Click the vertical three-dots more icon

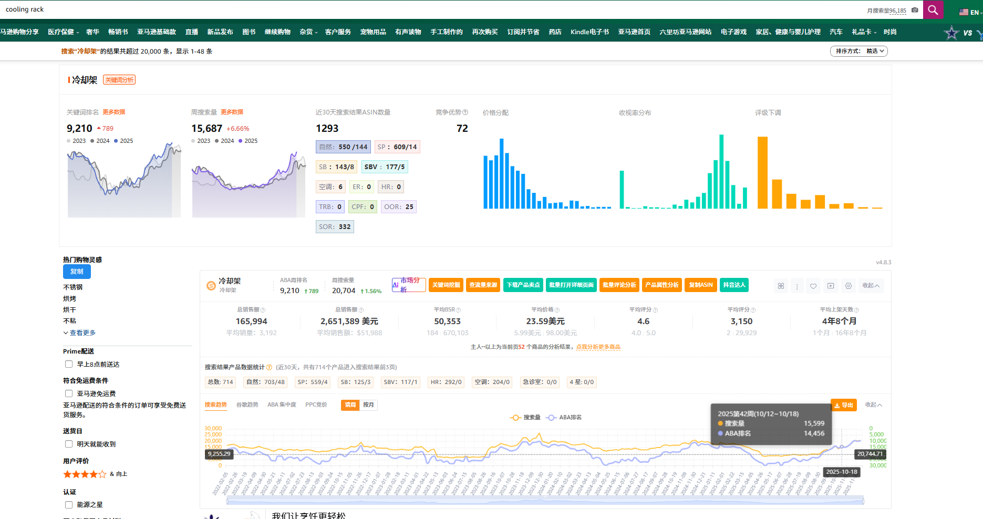797,286
